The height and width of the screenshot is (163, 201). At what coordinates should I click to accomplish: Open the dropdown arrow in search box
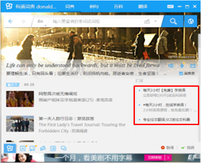[x=155, y=21]
